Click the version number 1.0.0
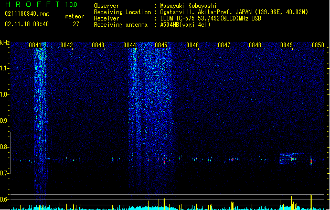The height and width of the screenshot is (210, 330). point(71,5)
